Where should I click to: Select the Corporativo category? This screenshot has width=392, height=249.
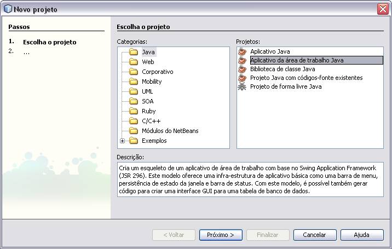tap(158, 72)
